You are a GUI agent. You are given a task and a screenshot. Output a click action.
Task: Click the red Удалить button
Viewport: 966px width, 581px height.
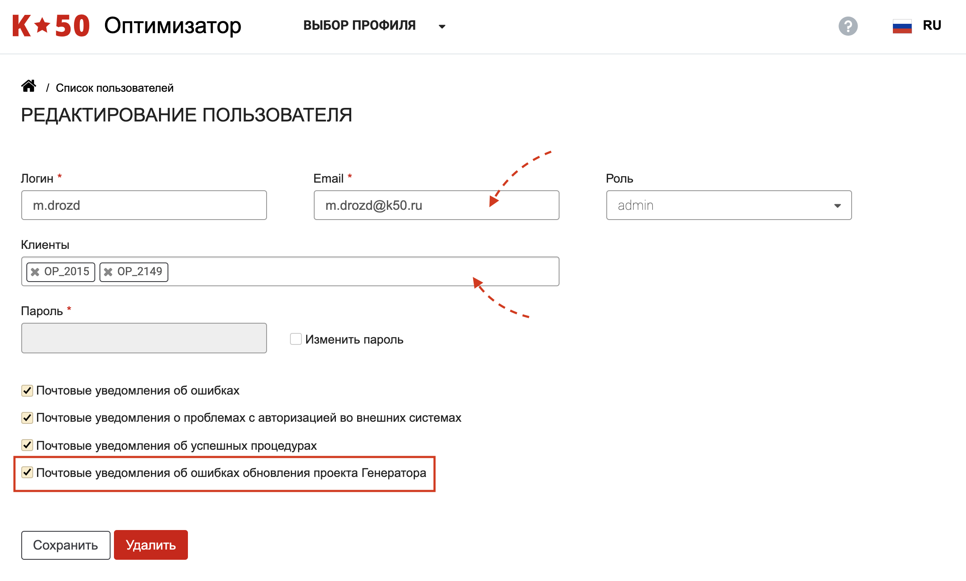(x=151, y=545)
